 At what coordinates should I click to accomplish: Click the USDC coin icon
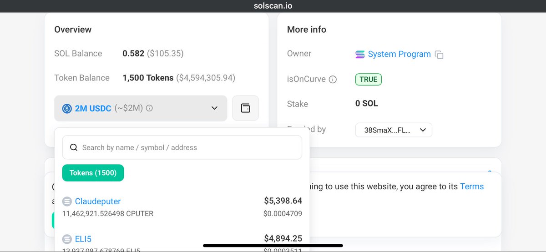(67, 108)
